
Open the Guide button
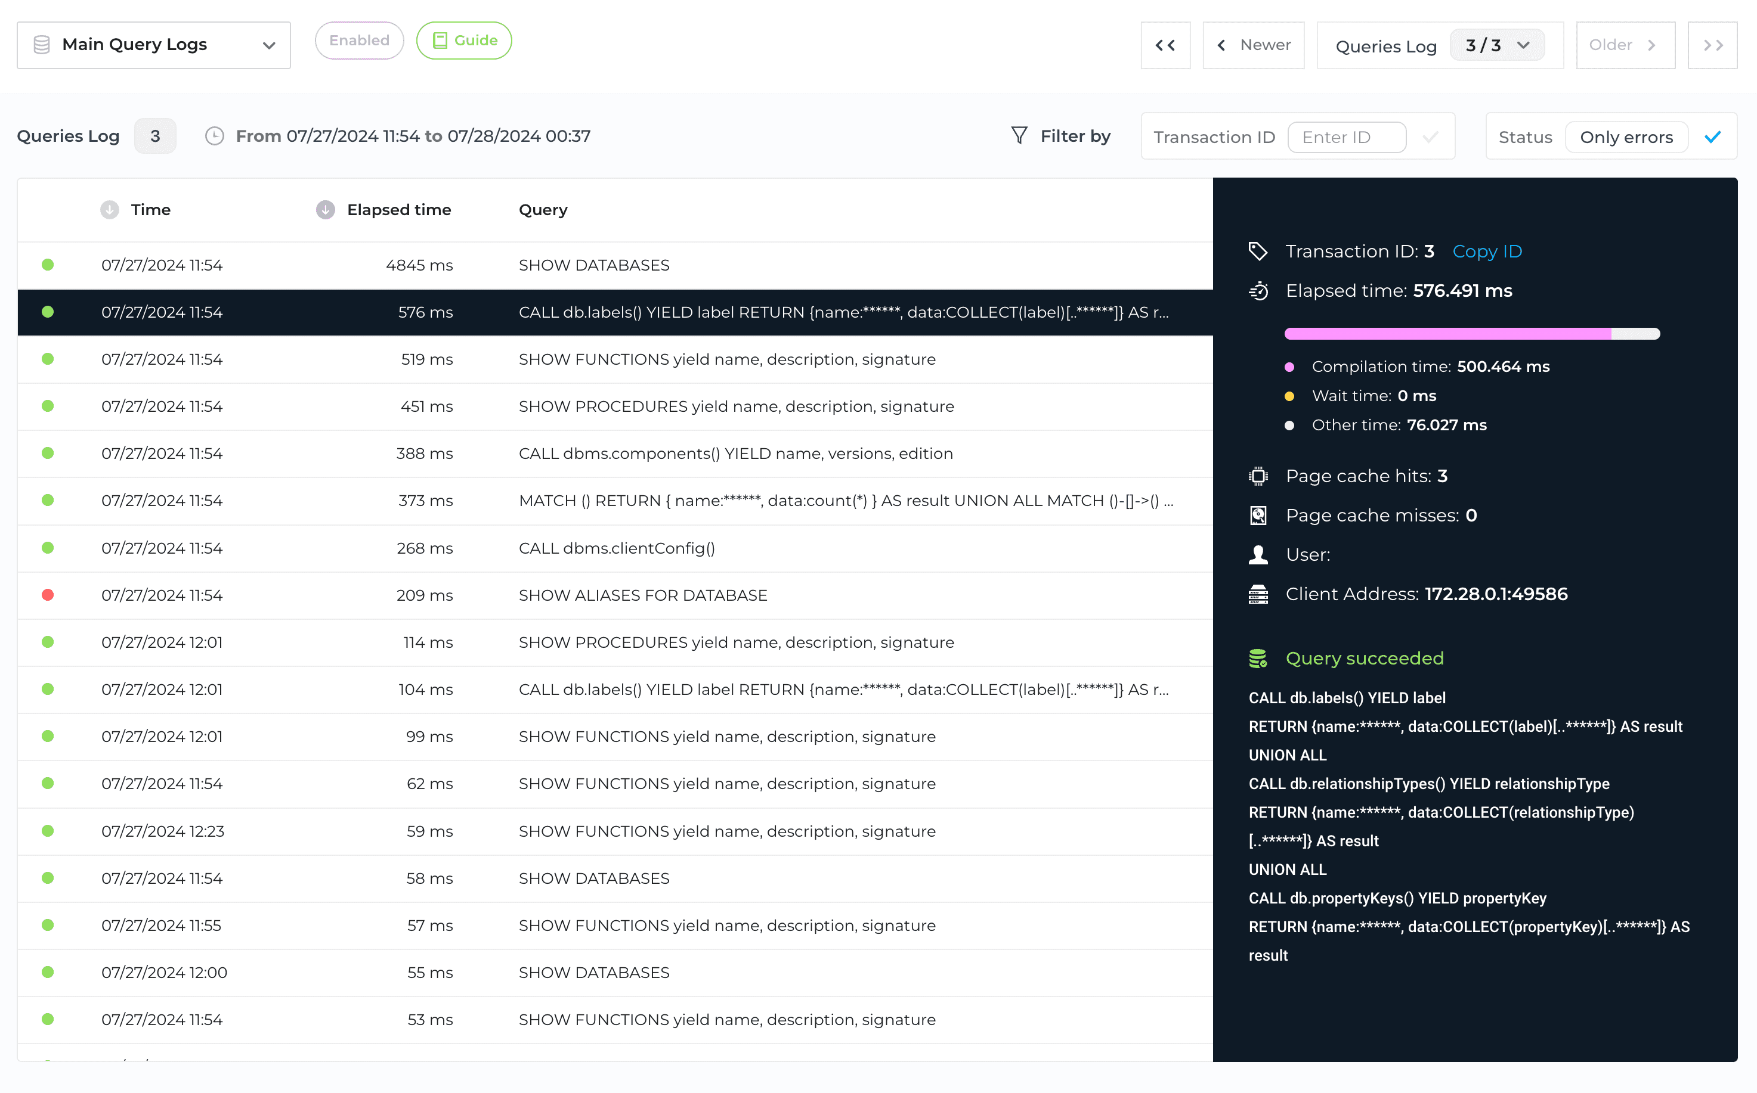463,41
